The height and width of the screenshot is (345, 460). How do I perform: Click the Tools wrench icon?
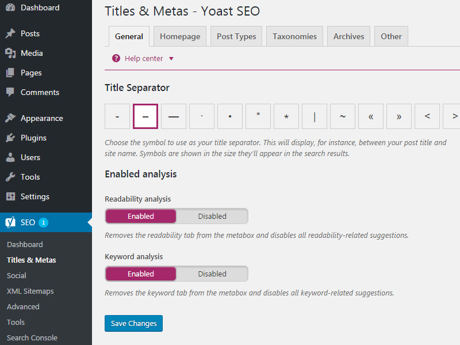[x=10, y=177]
